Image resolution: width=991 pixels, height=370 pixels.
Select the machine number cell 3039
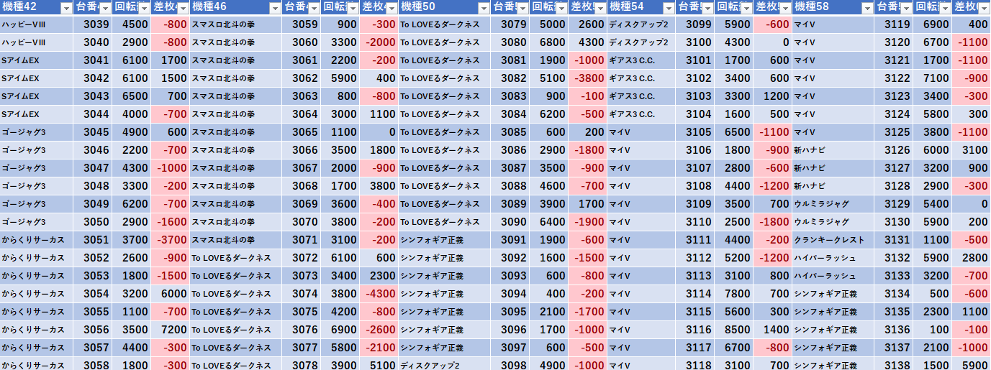click(x=92, y=24)
